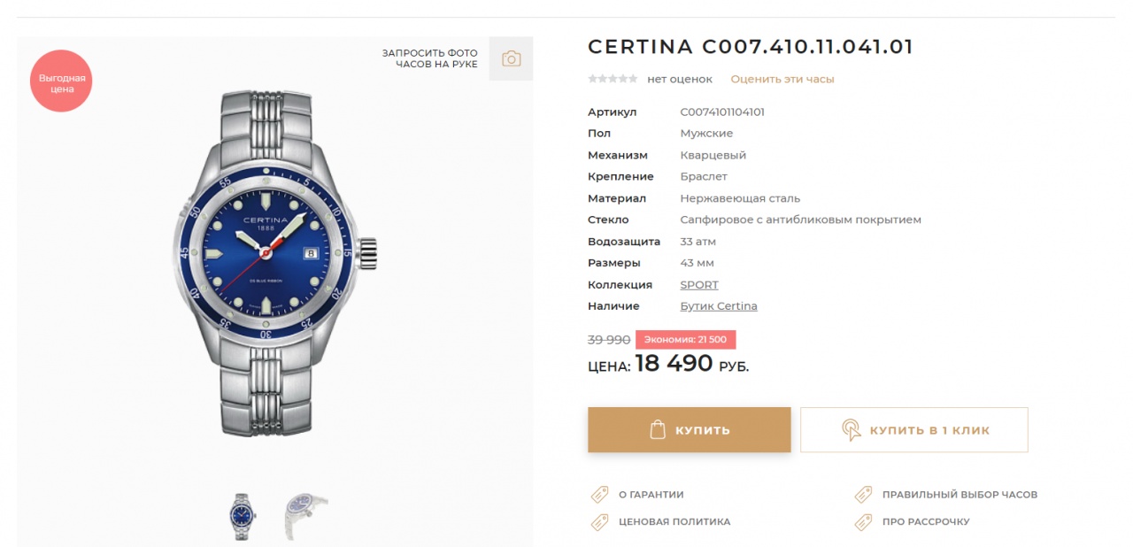Click the main watch product image
The image size is (1133, 547).
[x=275, y=263]
